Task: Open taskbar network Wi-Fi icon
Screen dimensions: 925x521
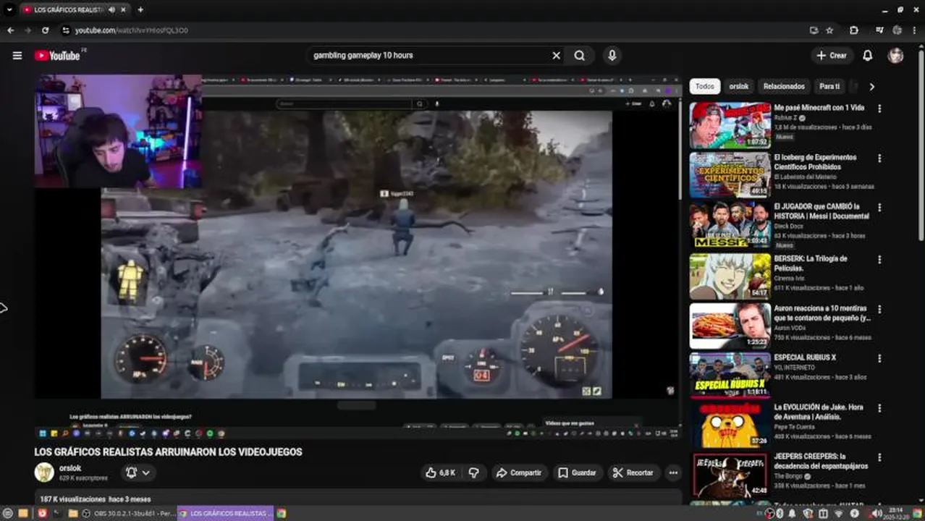Action: (x=837, y=513)
